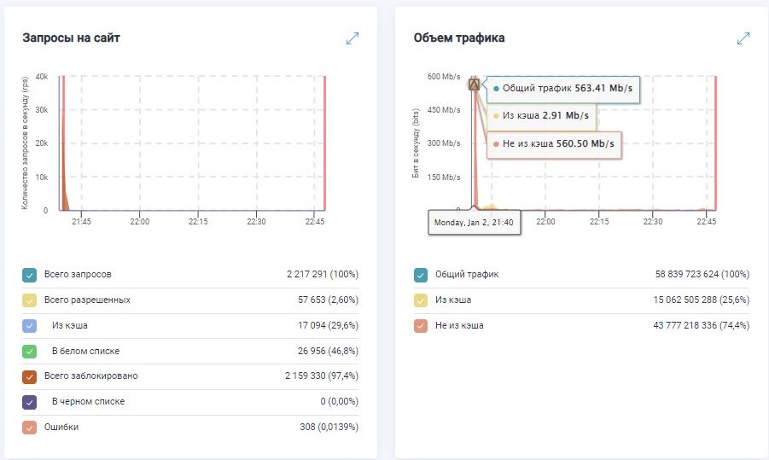
Task: Toggle Всего запросов series checkbox
Action: tap(30, 275)
